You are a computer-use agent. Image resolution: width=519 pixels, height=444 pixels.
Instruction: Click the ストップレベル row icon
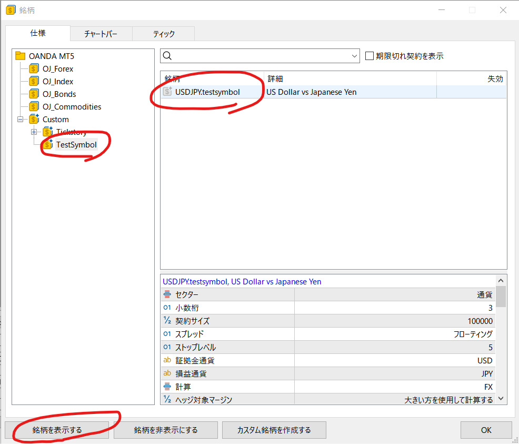167,347
